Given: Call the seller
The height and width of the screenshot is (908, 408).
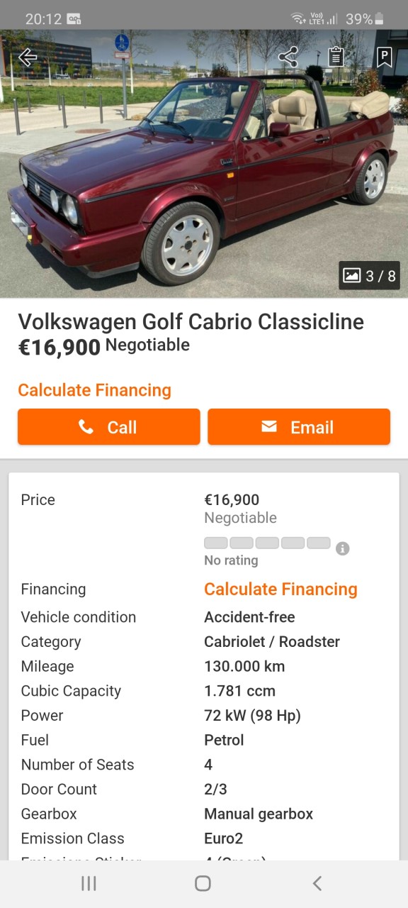Looking at the screenshot, I should (109, 427).
